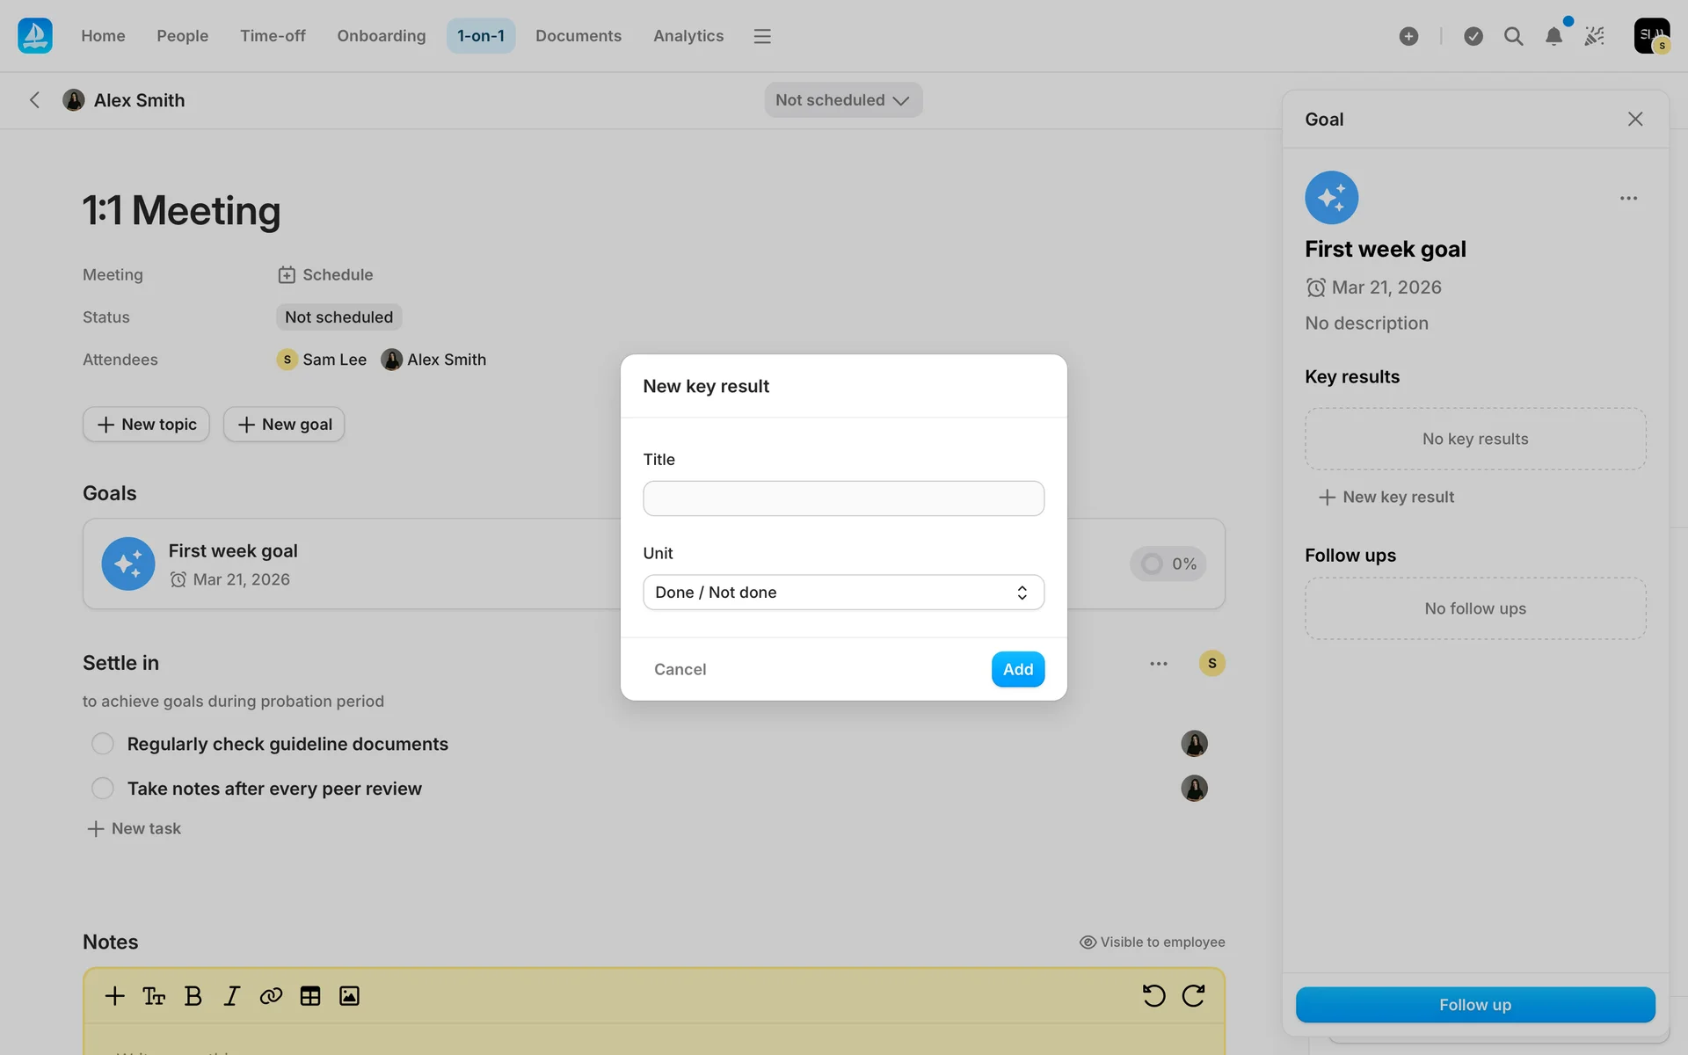Expand the Not scheduled status dropdown
Image resolution: width=1688 pixels, height=1055 pixels.
(x=842, y=100)
